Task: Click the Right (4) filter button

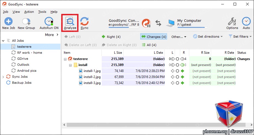Action: tap(111, 37)
